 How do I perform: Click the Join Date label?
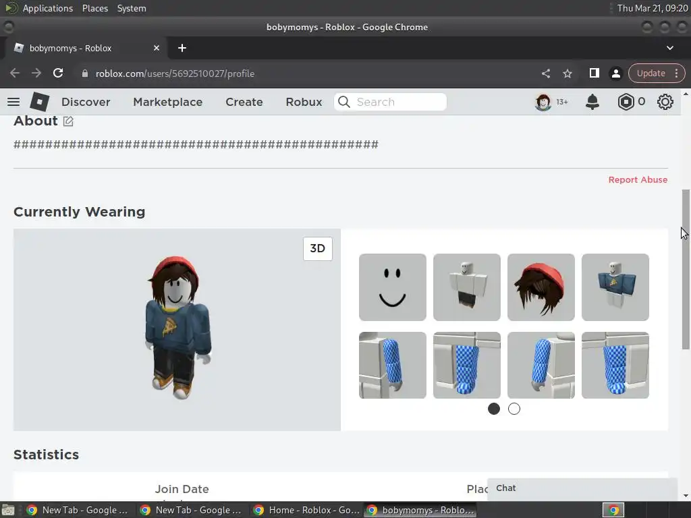(x=182, y=489)
